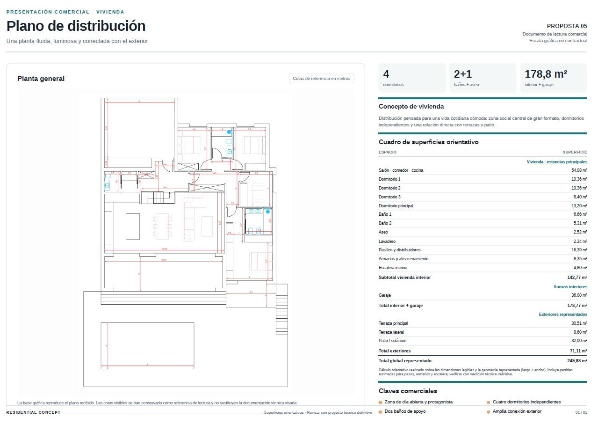Image resolution: width=598 pixels, height=424 pixels.
Task: Click the "54,08 m²" surface value
Action: coord(579,170)
